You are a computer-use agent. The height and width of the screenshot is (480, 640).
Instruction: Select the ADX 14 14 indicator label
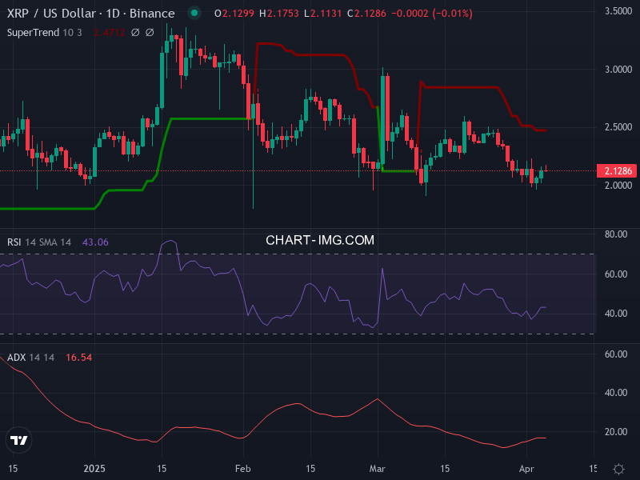(30, 358)
